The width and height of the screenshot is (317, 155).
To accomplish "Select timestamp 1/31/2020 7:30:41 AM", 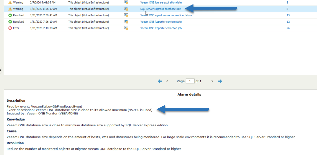I will coord(44,15).
